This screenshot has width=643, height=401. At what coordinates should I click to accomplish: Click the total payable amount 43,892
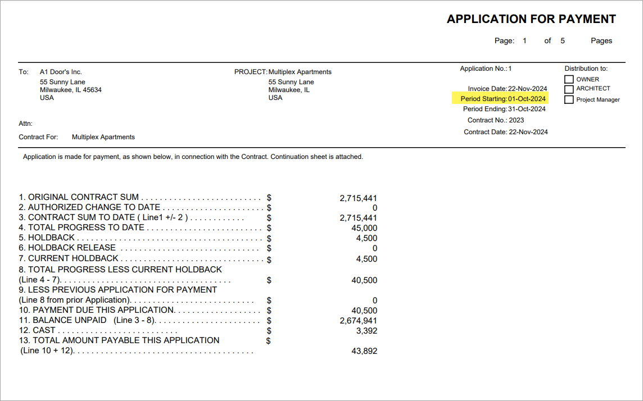pos(364,351)
